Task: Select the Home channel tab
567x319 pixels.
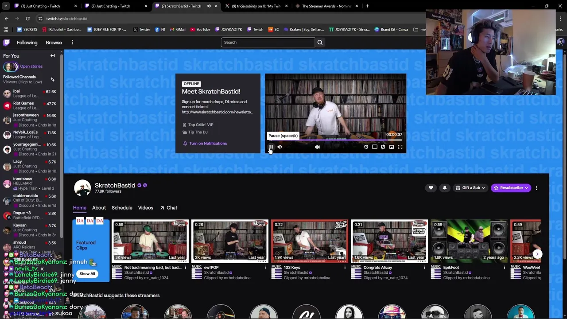Action: pyautogui.click(x=80, y=208)
